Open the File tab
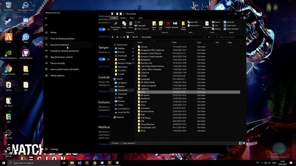The width and height of the screenshot is (296, 166). tap(114, 18)
